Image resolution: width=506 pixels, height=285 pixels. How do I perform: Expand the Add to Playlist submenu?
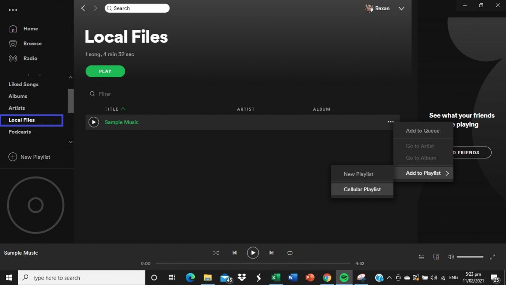(423, 173)
